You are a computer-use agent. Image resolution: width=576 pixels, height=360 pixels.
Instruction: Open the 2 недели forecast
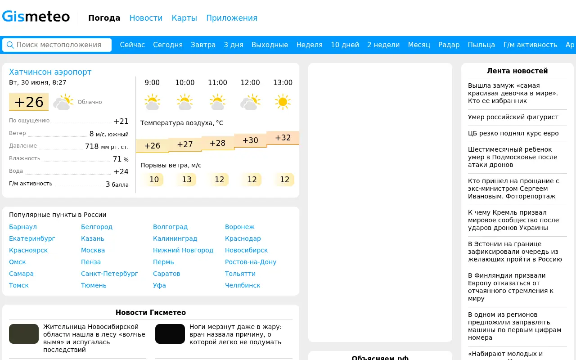383,45
